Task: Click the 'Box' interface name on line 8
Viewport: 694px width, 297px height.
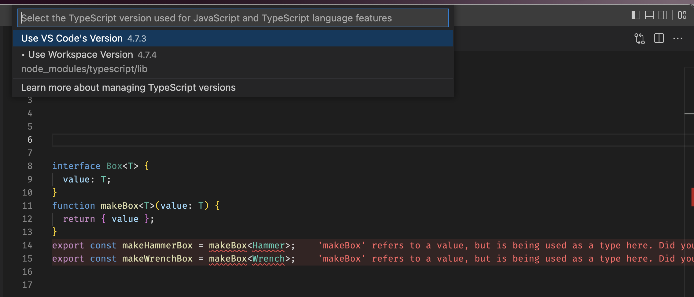Action: [x=114, y=166]
